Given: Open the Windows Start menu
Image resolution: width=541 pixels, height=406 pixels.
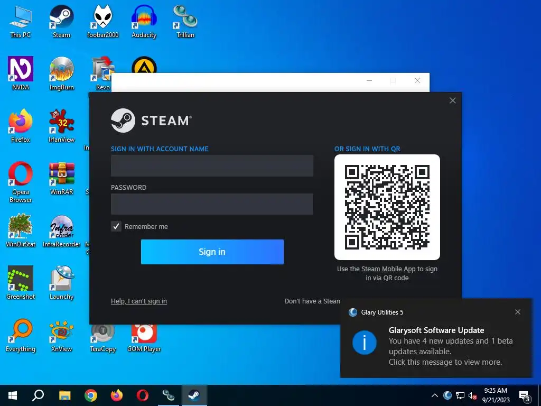Looking at the screenshot, I should pos(13,395).
